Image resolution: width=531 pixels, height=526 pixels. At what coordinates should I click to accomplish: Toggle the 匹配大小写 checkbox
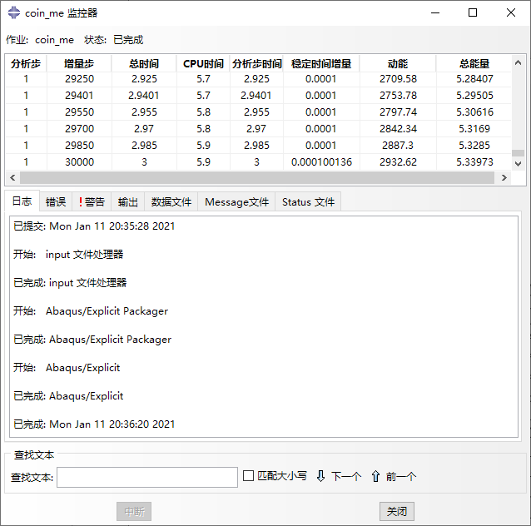coord(248,475)
